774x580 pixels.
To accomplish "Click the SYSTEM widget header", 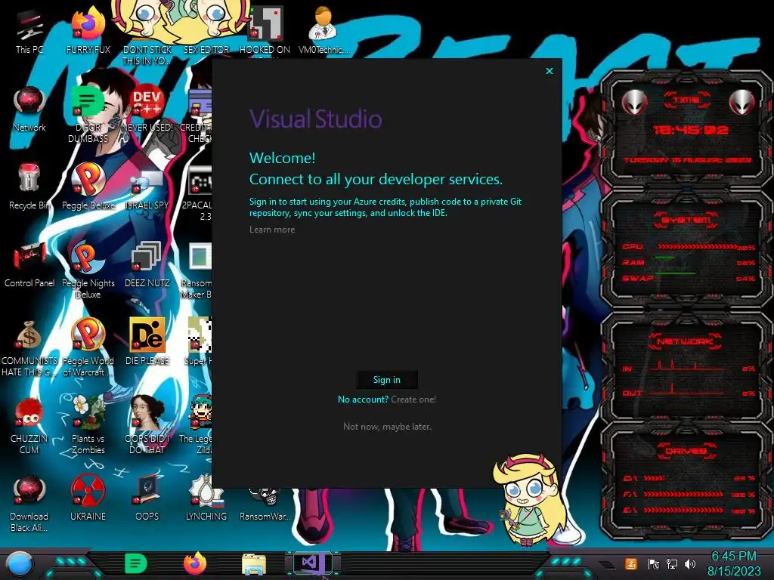I will click(x=686, y=220).
